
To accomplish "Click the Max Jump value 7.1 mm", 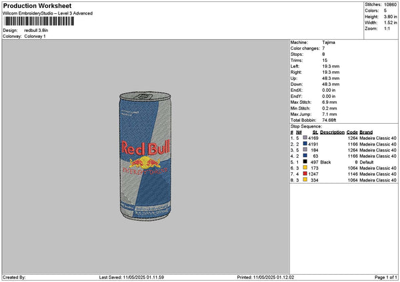I will tap(329, 114).
